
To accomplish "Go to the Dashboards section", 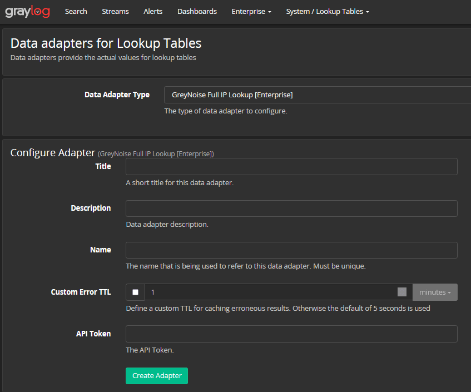I will click(197, 11).
